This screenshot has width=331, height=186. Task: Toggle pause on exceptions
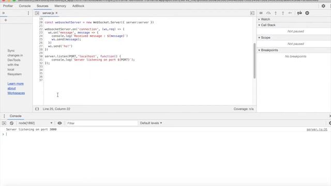[307, 13]
